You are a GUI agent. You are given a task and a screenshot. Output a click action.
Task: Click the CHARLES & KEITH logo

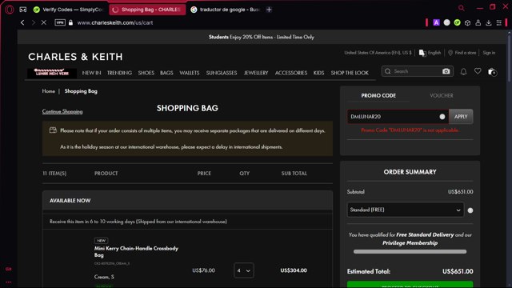pos(75,57)
